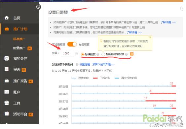
Task: Click help icon beside 到达预算下线时间
Action: 77,64
